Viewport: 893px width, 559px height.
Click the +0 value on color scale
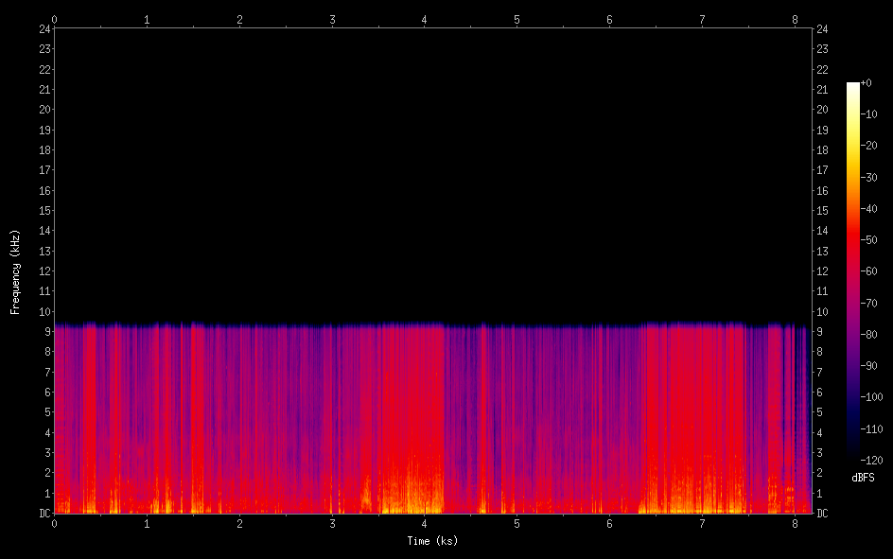[867, 83]
